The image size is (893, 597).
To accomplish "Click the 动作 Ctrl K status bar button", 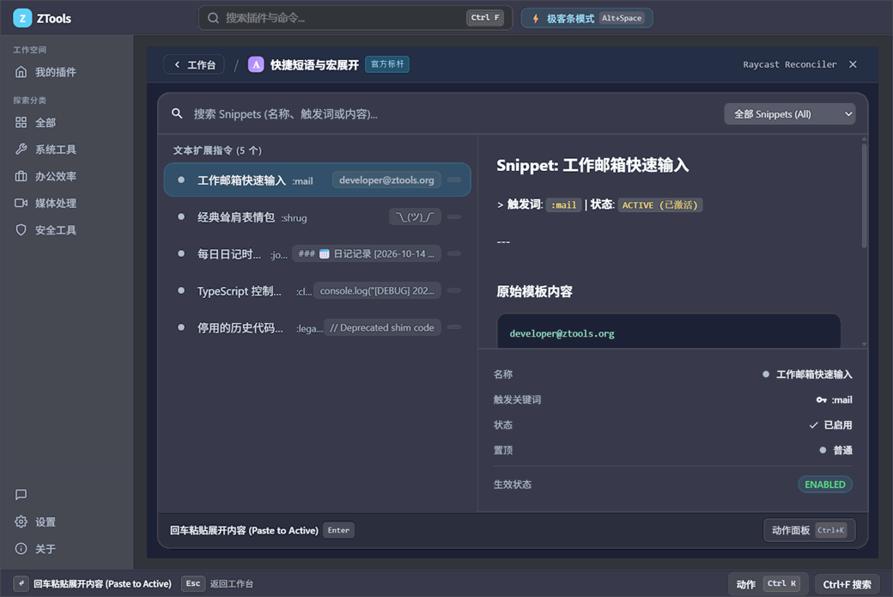I will (x=768, y=584).
